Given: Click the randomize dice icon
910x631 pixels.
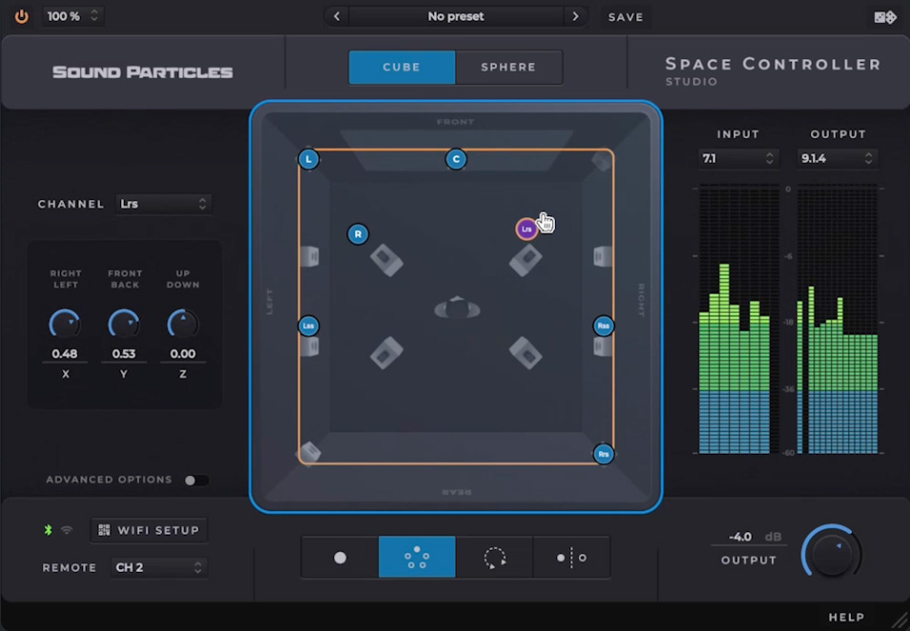Looking at the screenshot, I should pyautogui.click(x=885, y=17).
